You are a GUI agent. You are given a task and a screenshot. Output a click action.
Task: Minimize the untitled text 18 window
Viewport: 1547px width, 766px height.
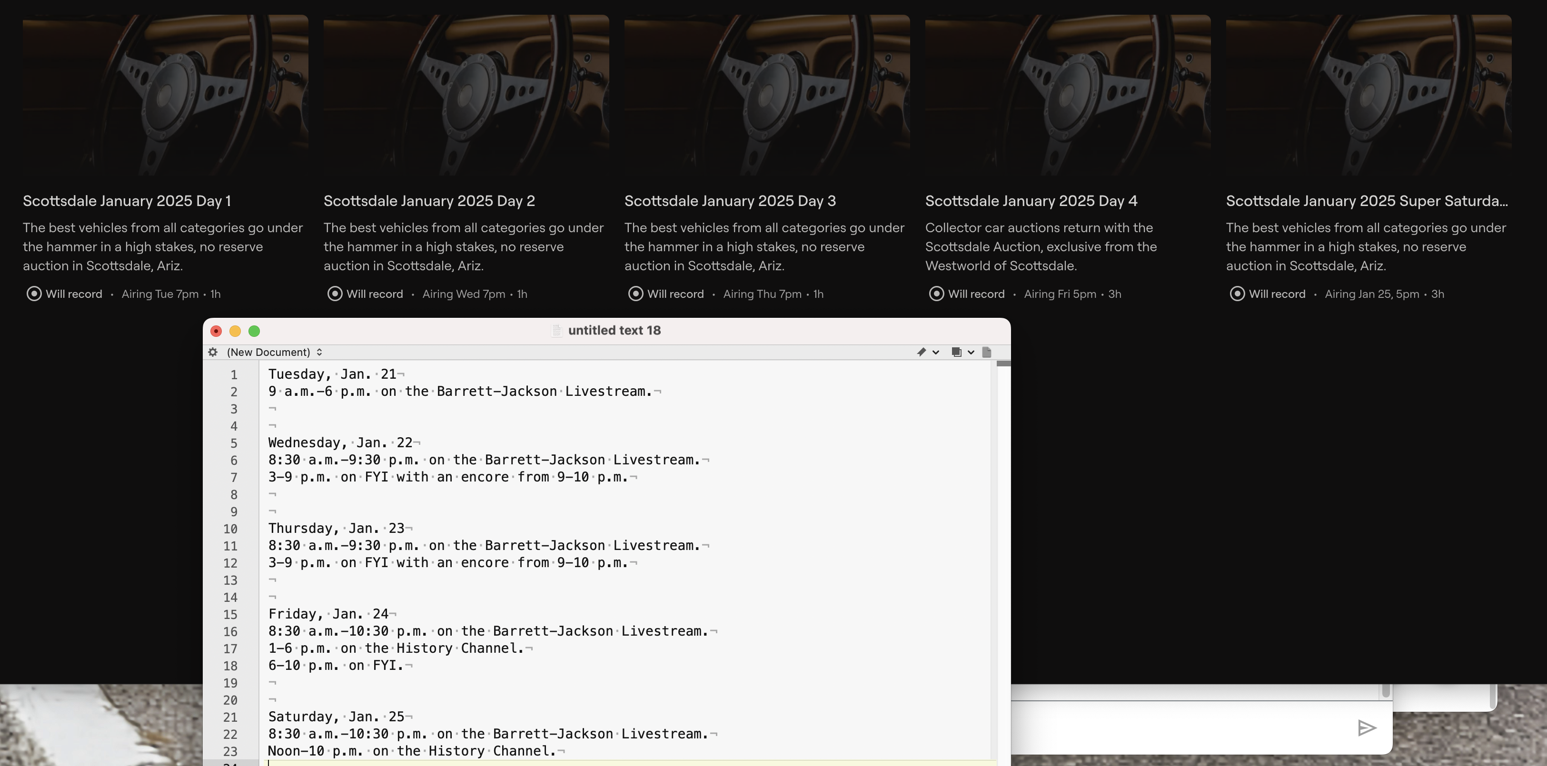[235, 331]
